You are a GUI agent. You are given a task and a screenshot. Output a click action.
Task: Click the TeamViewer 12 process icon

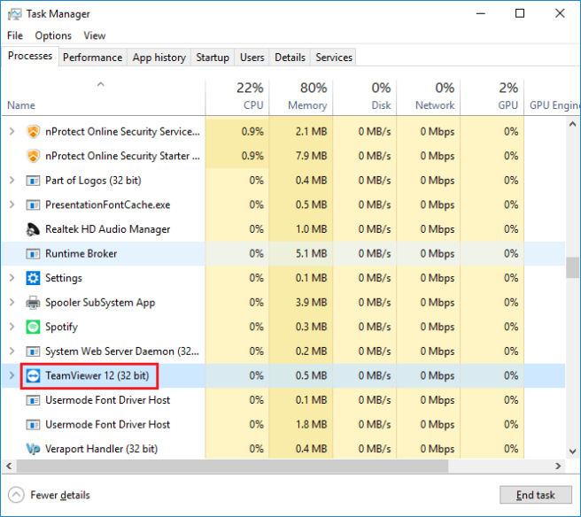34,376
